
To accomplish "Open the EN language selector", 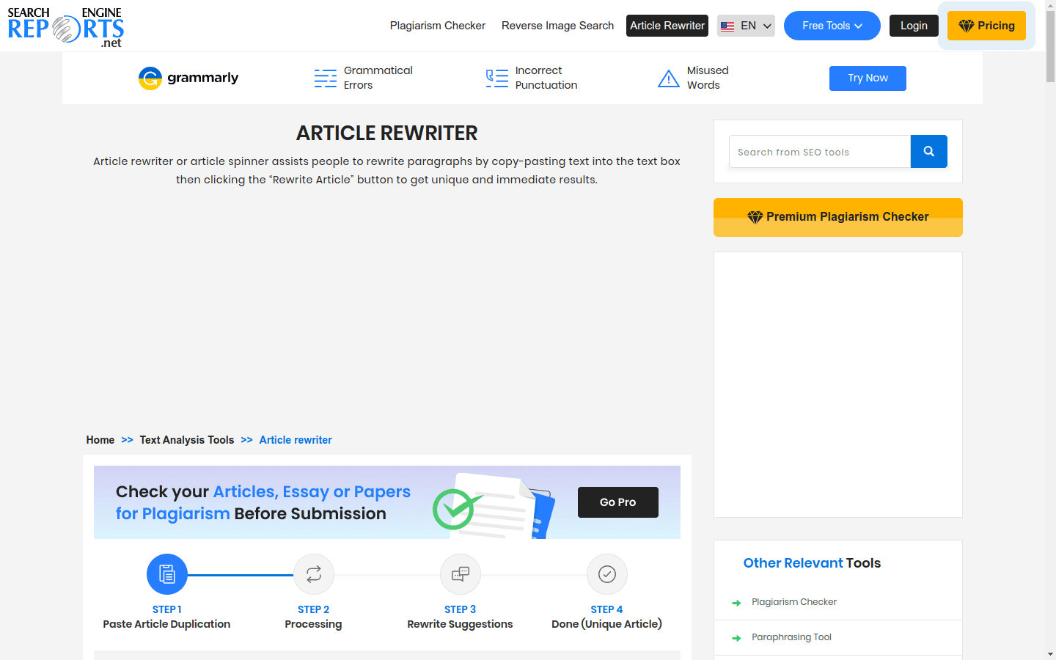I will (x=745, y=25).
